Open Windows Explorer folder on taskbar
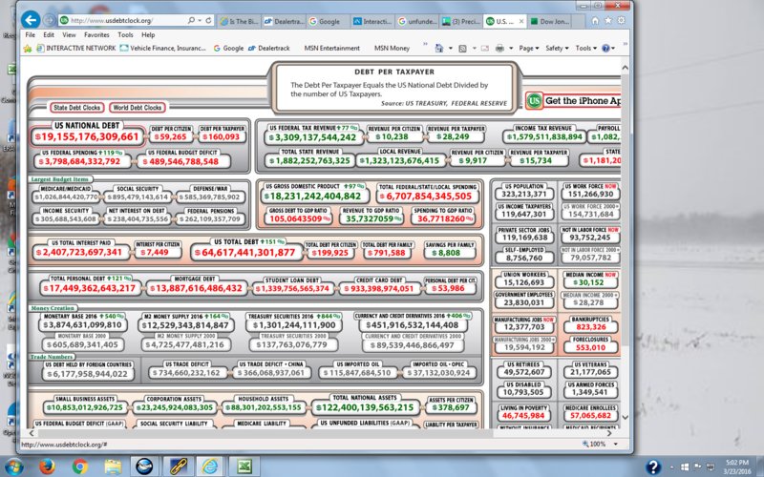Screen dimensions: 764x477 pos(113,467)
